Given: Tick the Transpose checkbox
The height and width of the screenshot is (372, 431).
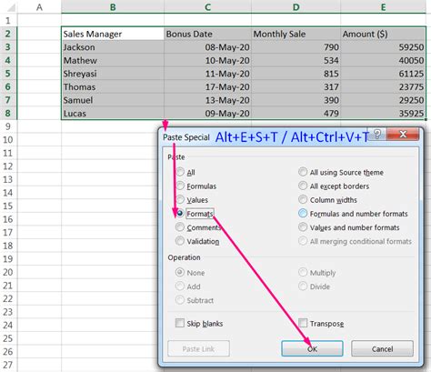Looking at the screenshot, I should point(303,323).
